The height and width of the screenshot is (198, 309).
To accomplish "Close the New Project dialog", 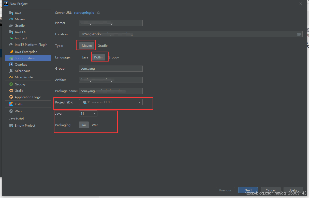I will [x=301, y=4].
